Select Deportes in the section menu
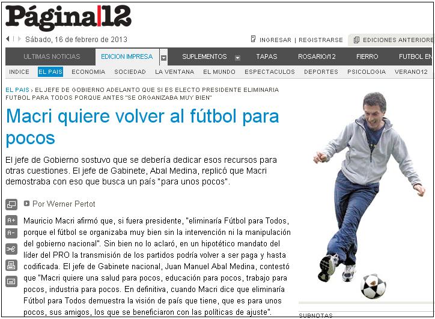Screen dimensions: 435x319 (x=321, y=72)
